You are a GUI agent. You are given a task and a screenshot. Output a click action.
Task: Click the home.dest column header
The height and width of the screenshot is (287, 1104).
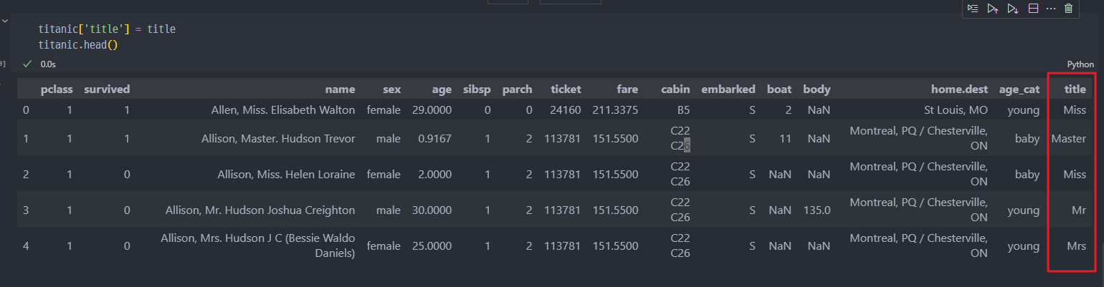959,89
